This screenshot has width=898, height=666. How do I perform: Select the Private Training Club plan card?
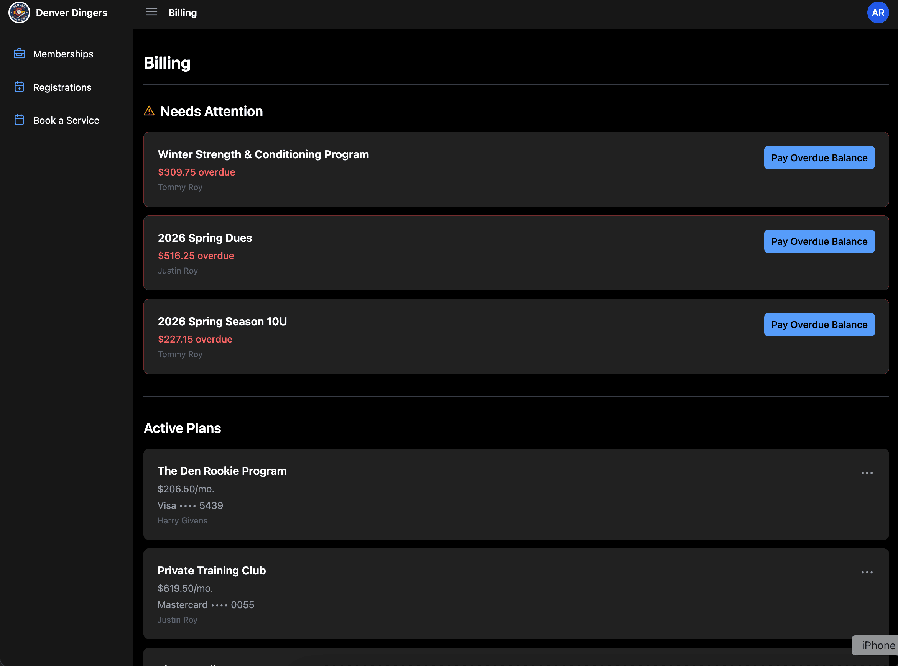[x=484, y=594]
